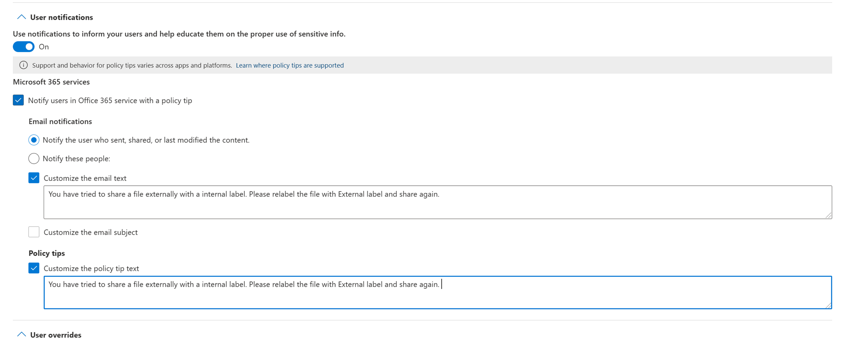Screen dimensions: 845x341
Task: Click the Notify these people label text
Action: click(76, 159)
